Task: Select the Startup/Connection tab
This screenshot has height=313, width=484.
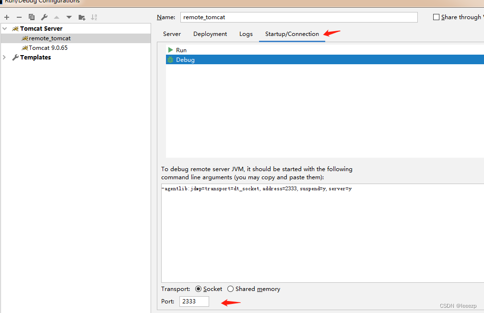Action: tap(292, 34)
